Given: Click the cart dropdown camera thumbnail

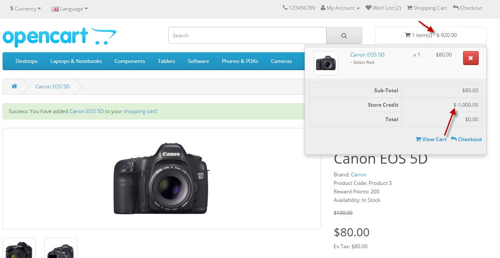Looking at the screenshot, I should coord(326,63).
